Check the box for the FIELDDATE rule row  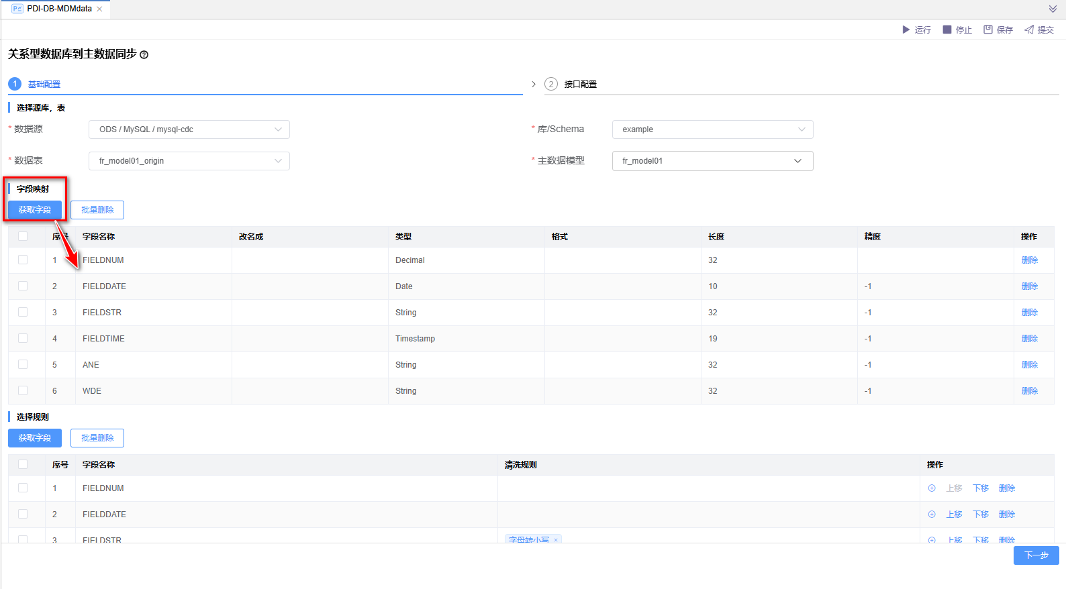click(x=23, y=514)
